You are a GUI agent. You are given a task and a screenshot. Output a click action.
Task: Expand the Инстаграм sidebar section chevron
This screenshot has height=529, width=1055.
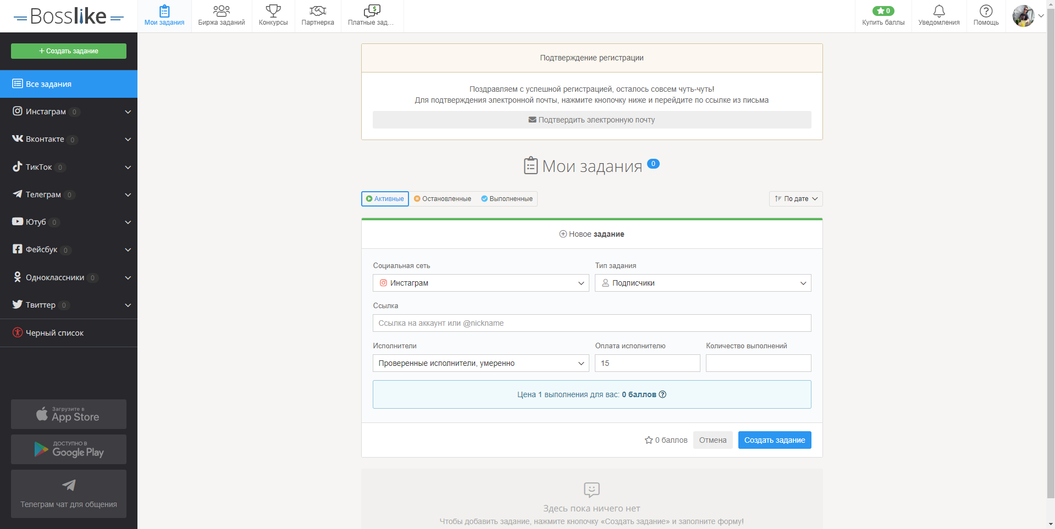coord(128,112)
